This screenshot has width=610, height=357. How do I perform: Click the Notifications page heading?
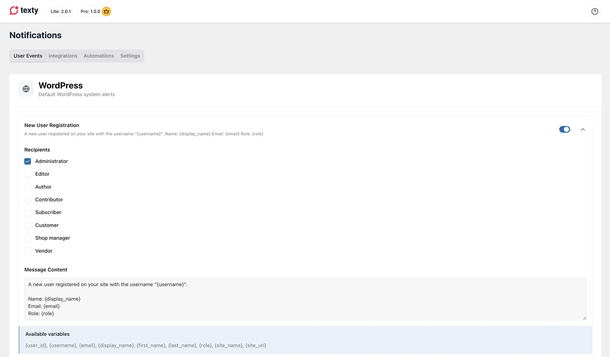(x=36, y=35)
